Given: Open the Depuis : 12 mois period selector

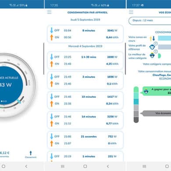Looking at the screenshot, I should point(150,21).
